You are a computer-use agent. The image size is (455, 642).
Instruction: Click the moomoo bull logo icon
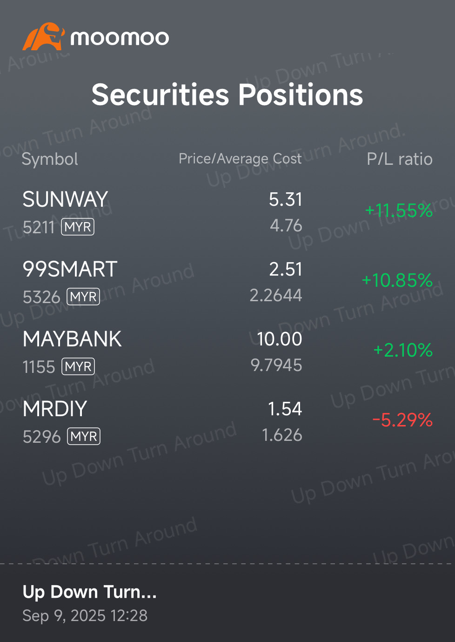pyautogui.click(x=43, y=37)
